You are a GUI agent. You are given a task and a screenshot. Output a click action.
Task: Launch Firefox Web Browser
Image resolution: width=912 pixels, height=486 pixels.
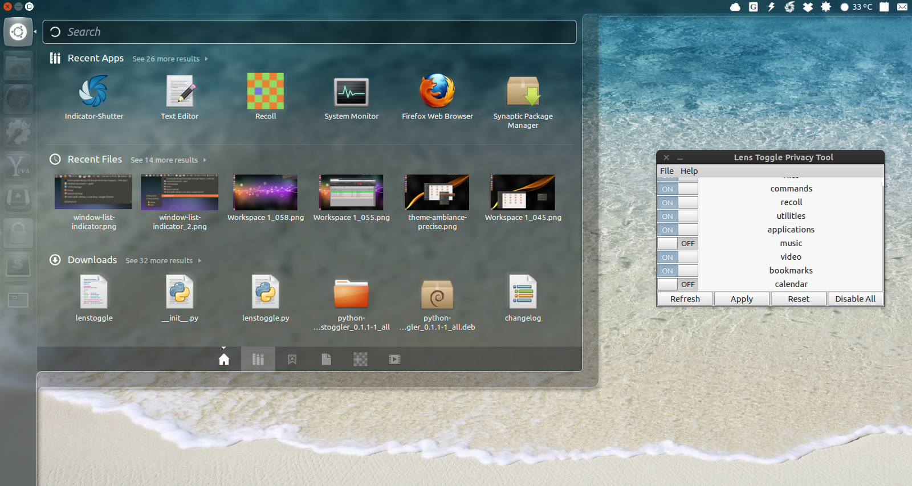437,91
